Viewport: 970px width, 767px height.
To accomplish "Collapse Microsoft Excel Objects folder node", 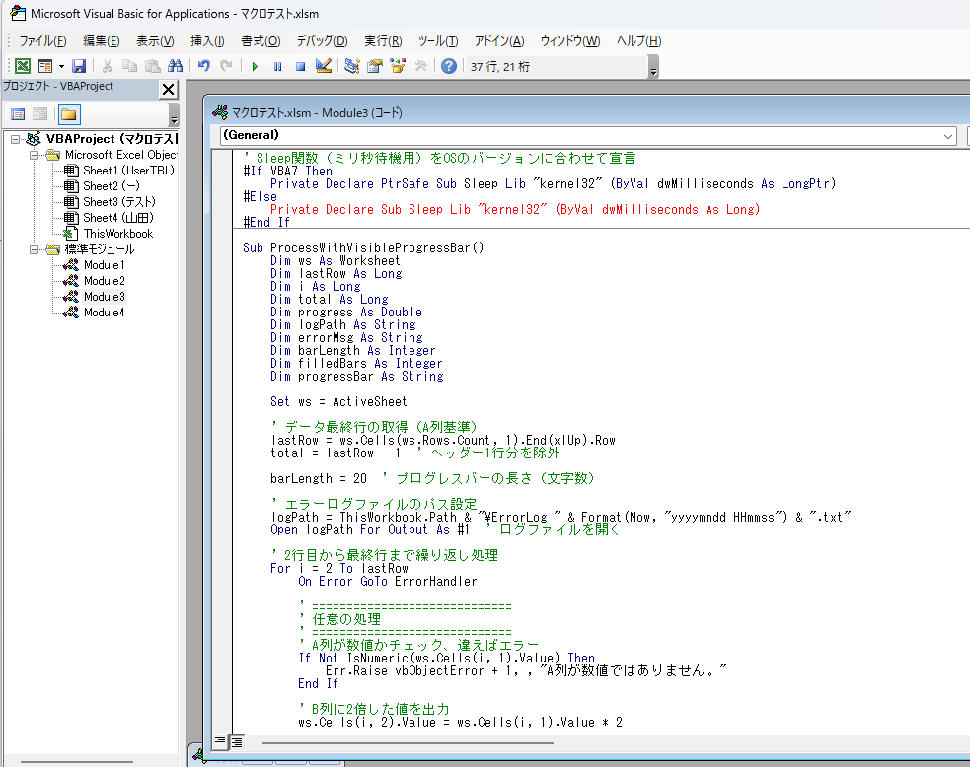I will (36, 155).
